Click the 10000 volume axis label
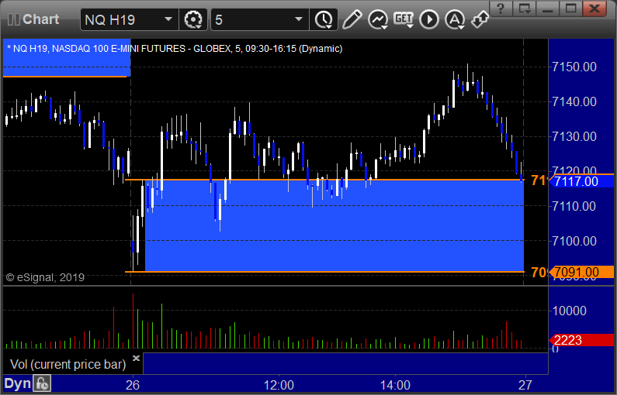 [x=570, y=311]
